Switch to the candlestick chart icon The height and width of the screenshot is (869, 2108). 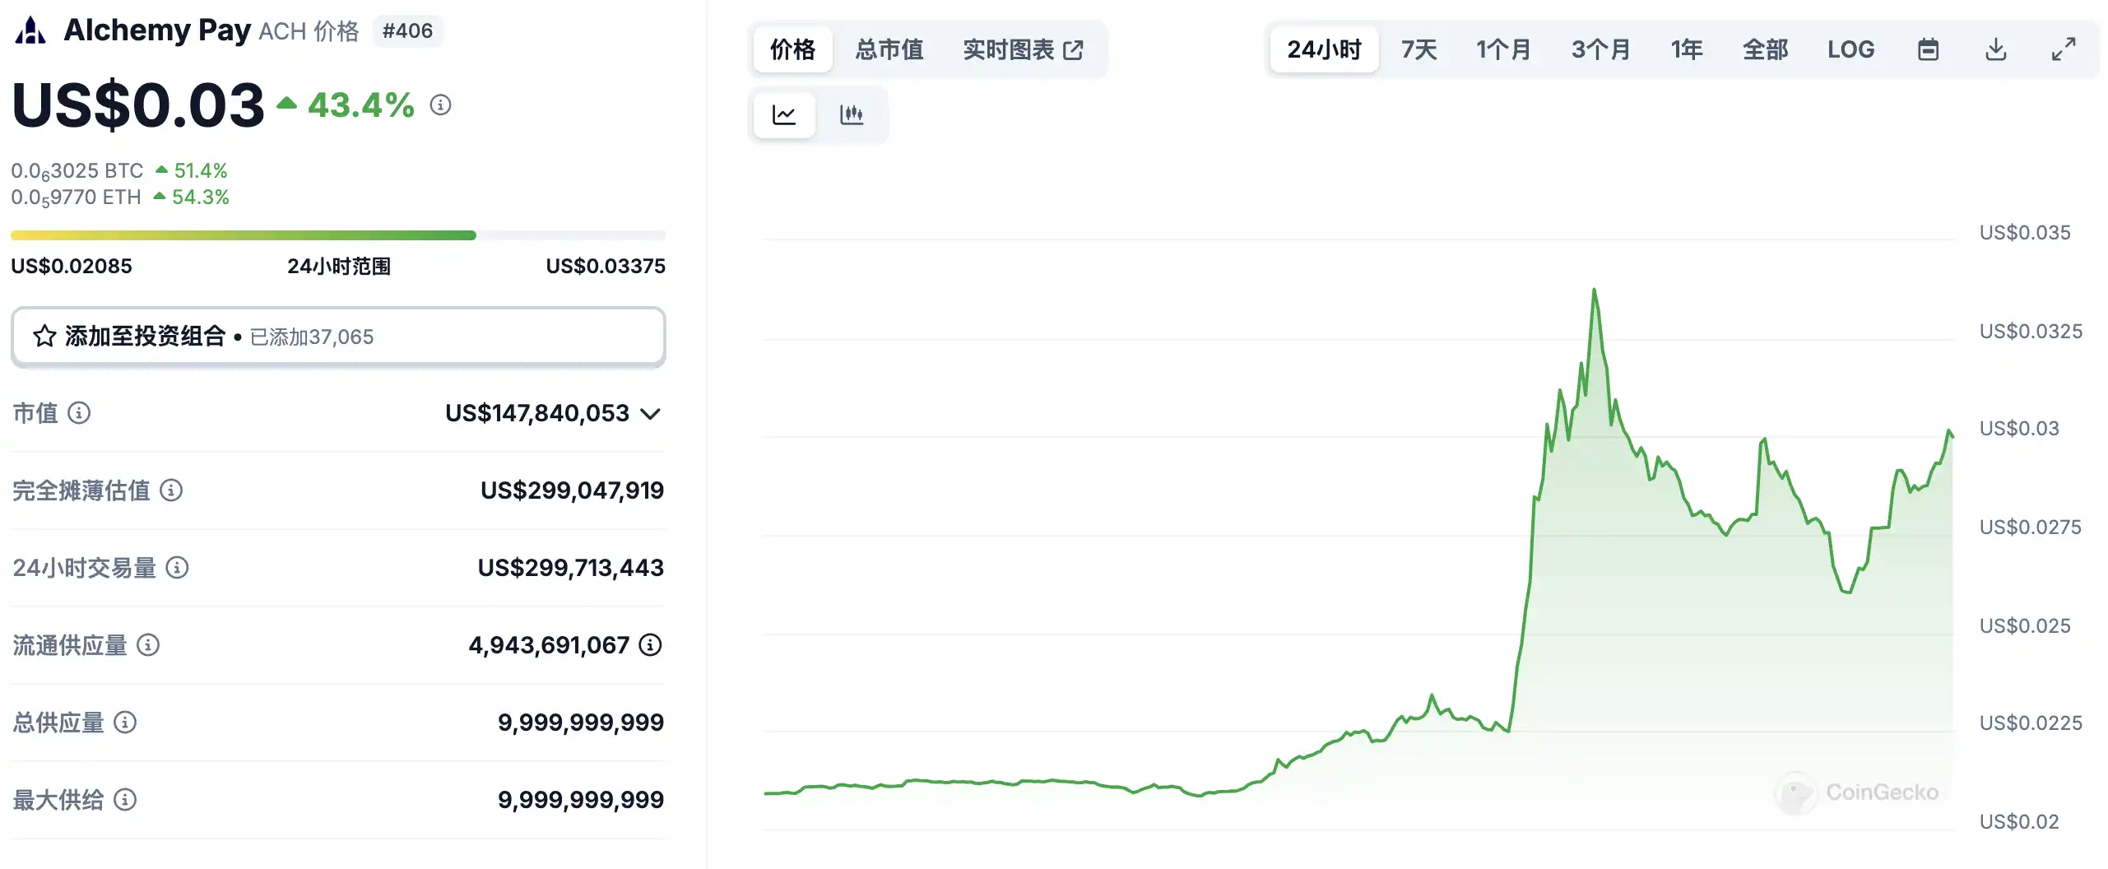click(x=852, y=114)
